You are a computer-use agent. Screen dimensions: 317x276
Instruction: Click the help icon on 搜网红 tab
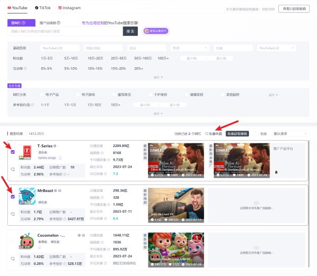(24, 23)
